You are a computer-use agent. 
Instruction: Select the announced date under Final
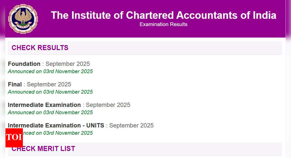50,92
